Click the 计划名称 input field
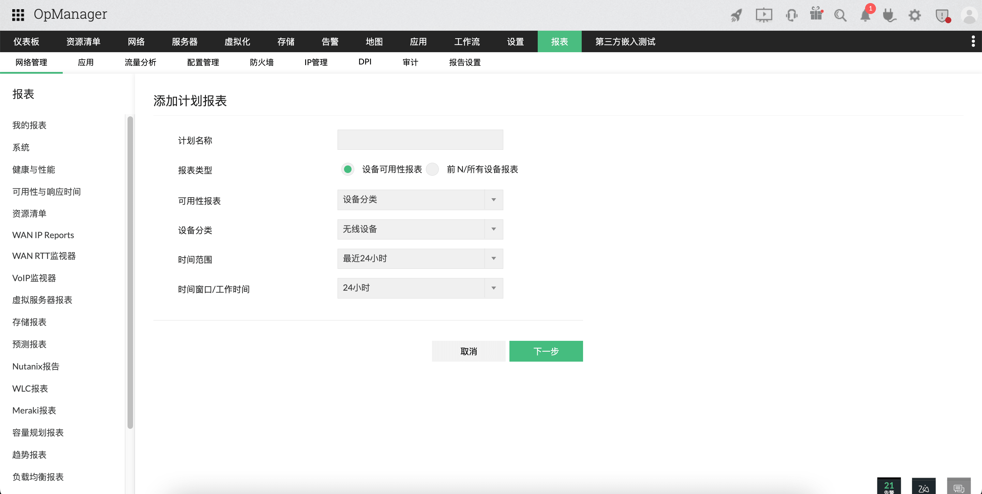982x494 pixels. coord(420,140)
